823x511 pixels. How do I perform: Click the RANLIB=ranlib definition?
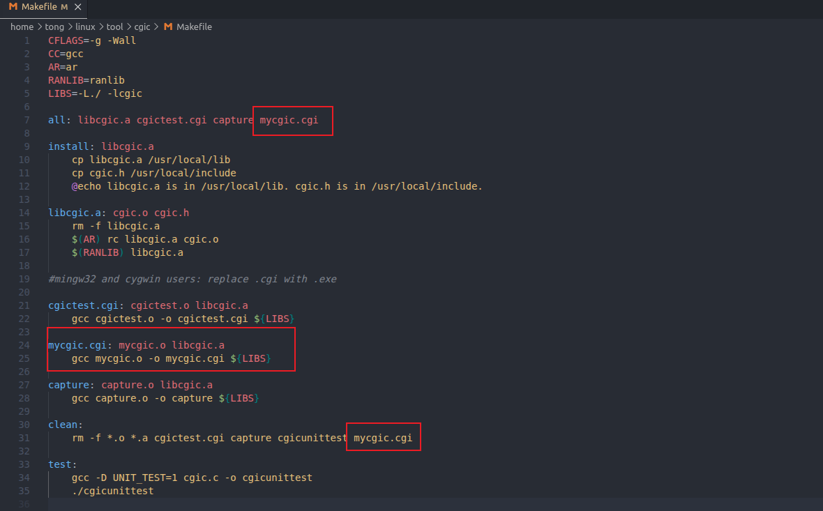(86, 80)
